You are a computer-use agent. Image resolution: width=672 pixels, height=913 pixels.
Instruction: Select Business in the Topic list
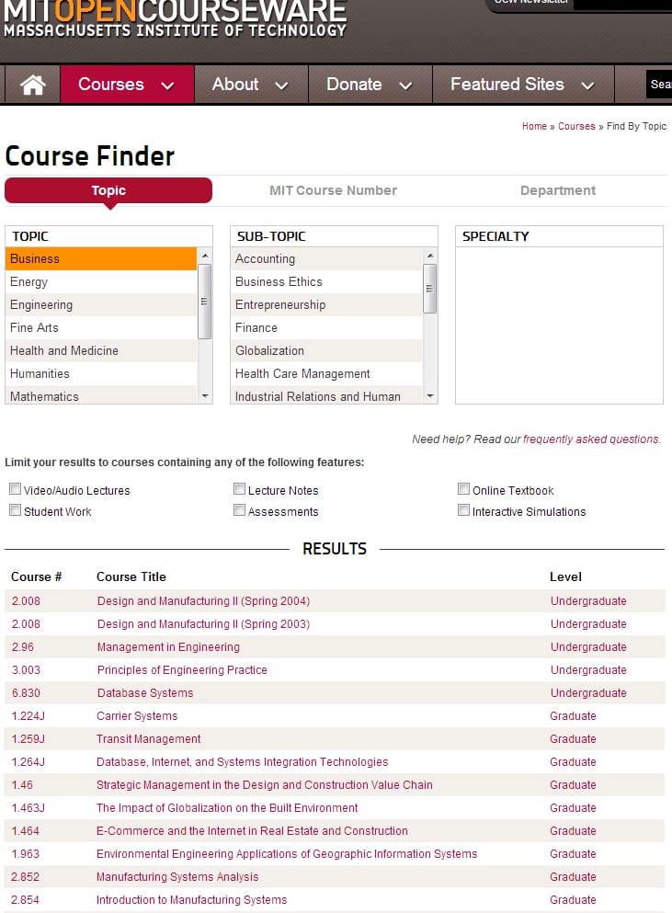[x=101, y=258]
